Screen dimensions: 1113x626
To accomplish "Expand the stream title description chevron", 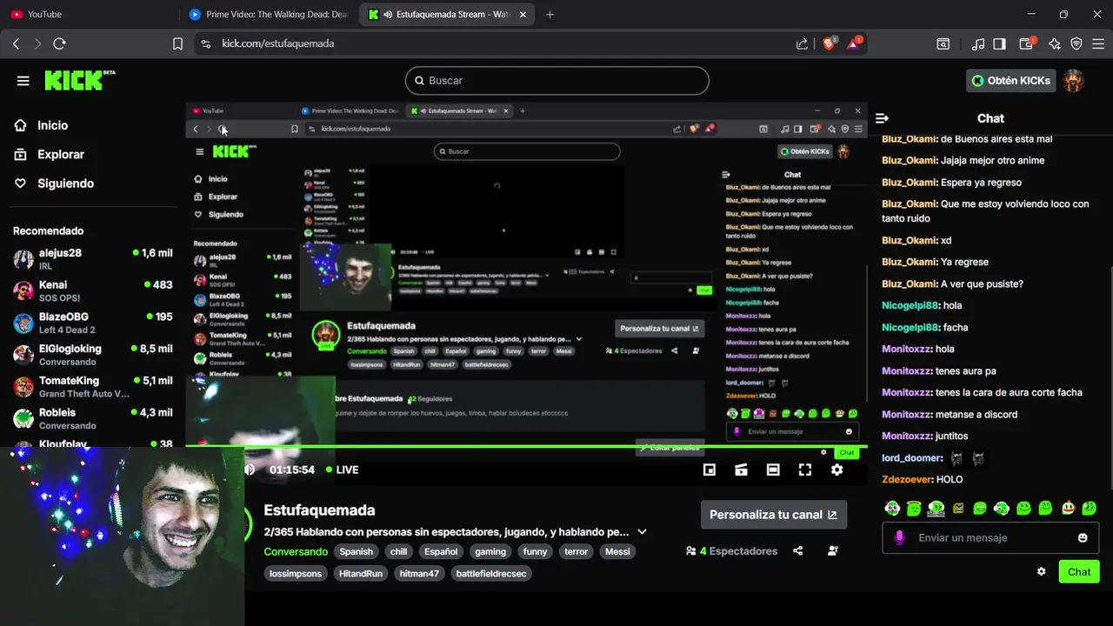I will 642,532.
